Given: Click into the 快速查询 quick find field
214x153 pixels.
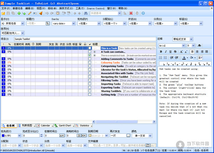Looking at the screenshot, I should [104, 13].
